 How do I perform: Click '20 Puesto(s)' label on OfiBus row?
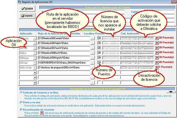pos(166,52)
